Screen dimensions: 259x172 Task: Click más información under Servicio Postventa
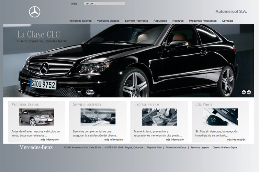pyautogui.click(x=114, y=140)
